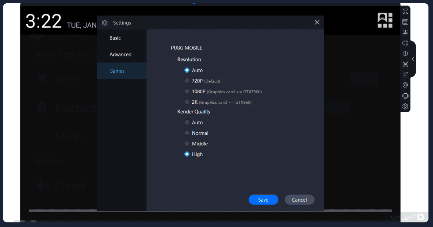The width and height of the screenshot is (433, 227).
Task: Select High render quality
Action: [193, 154]
